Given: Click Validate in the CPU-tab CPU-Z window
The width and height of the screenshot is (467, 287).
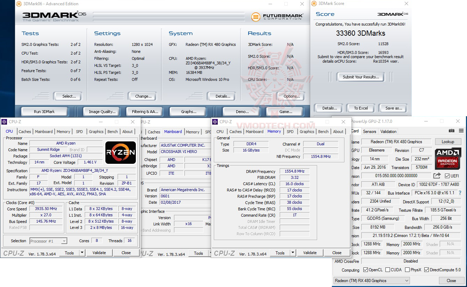Looking at the screenshot, I should click(x=99, y=253).
